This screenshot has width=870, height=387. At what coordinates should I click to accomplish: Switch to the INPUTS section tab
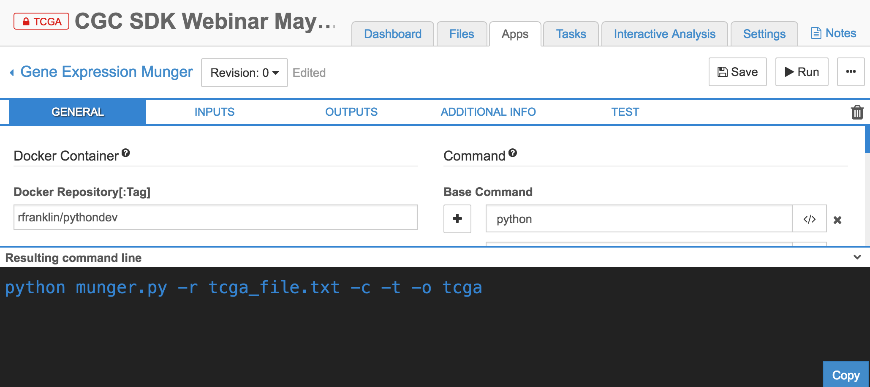point(215,112)
